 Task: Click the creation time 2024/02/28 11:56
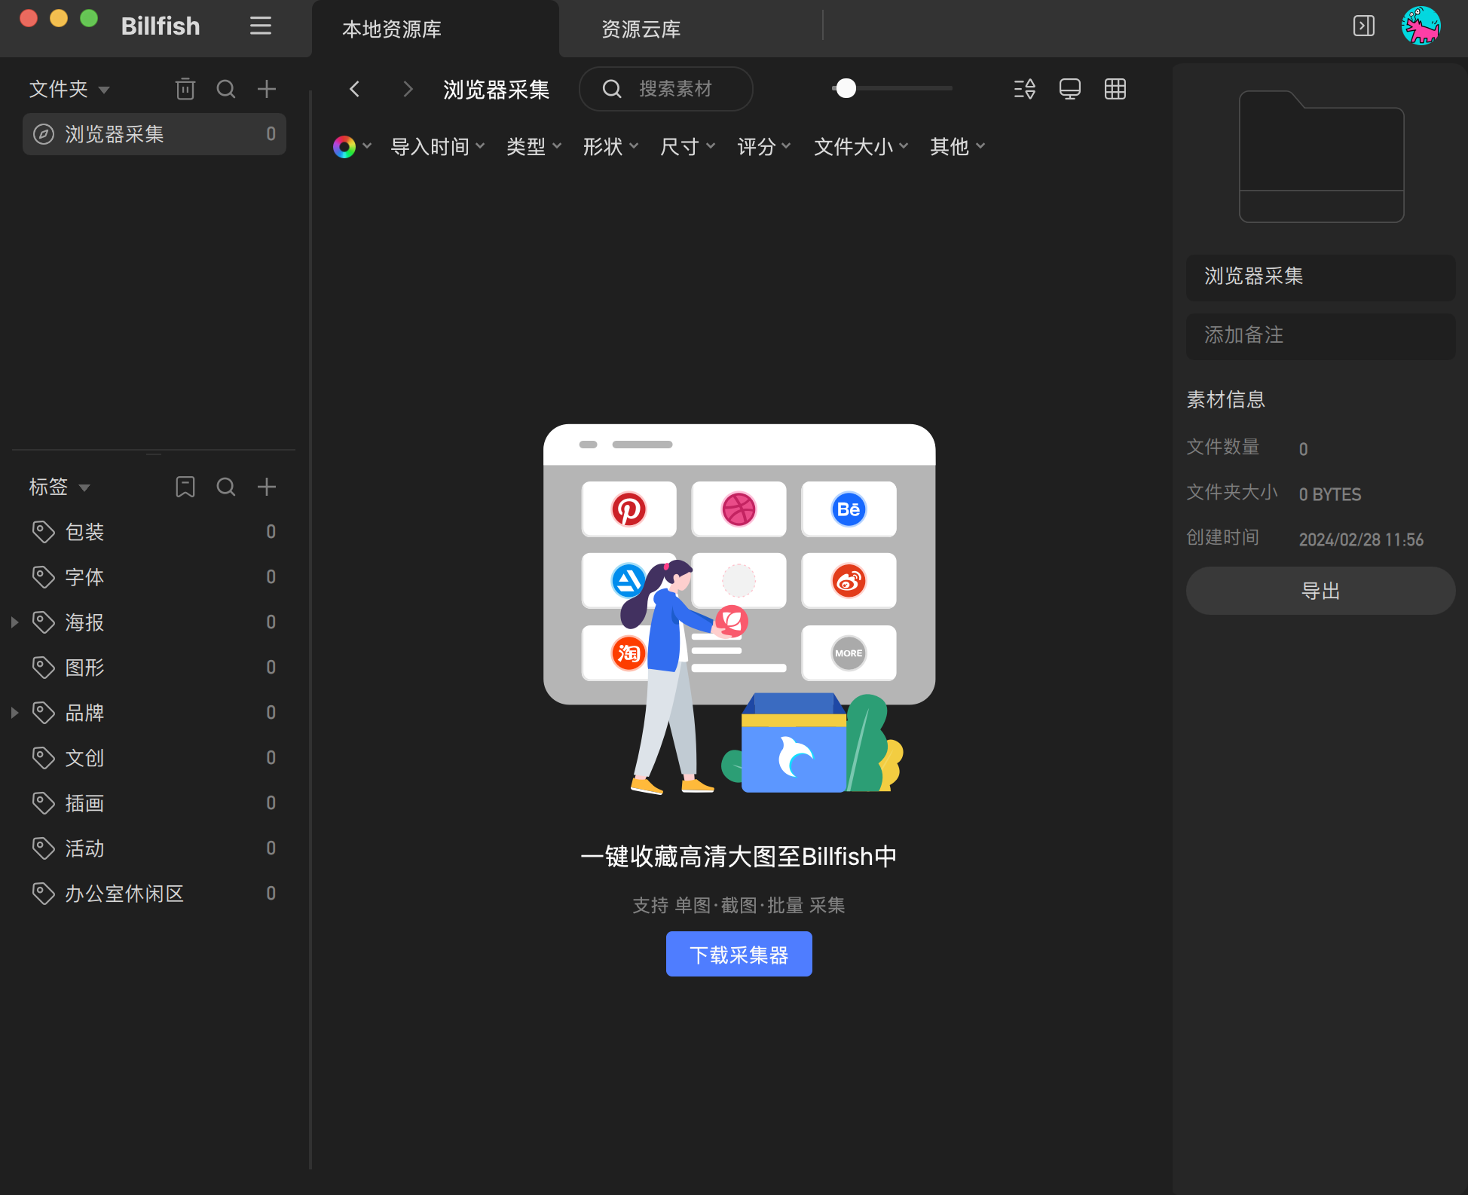pos(1361,539)
